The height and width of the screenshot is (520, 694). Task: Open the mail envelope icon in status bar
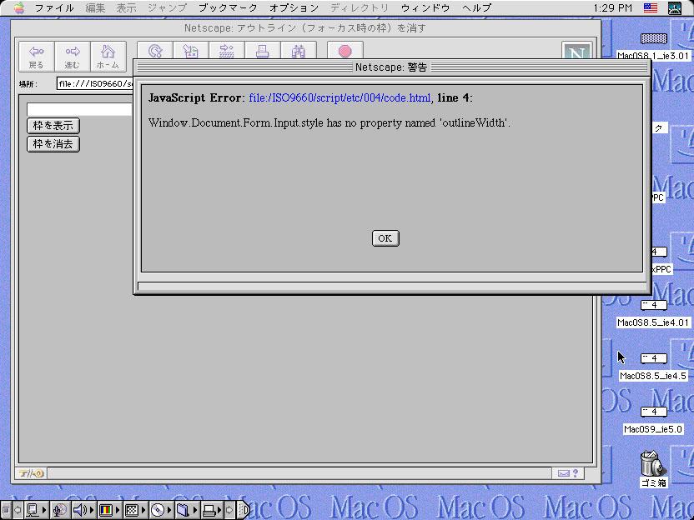point(563,473)
